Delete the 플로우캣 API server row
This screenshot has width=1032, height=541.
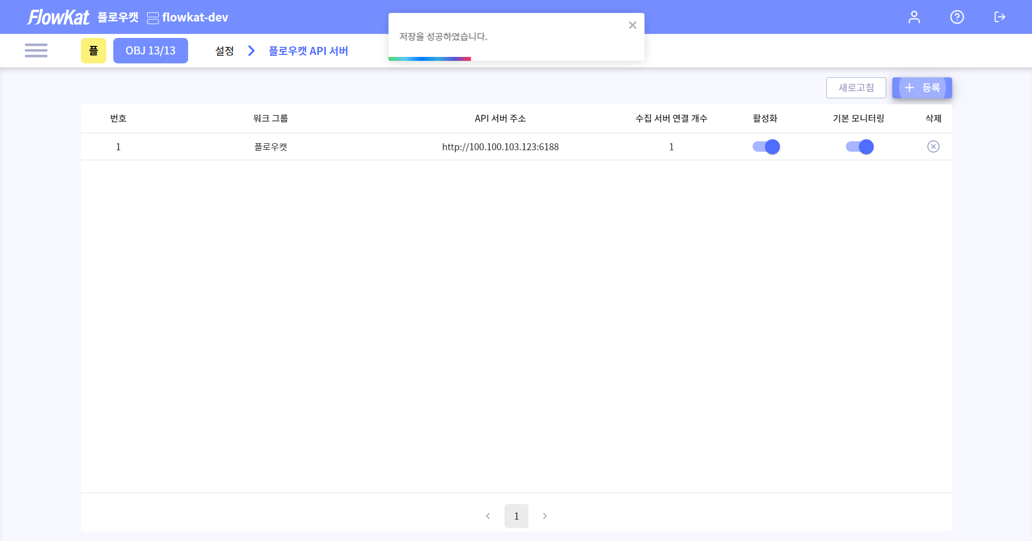[933, 146]
